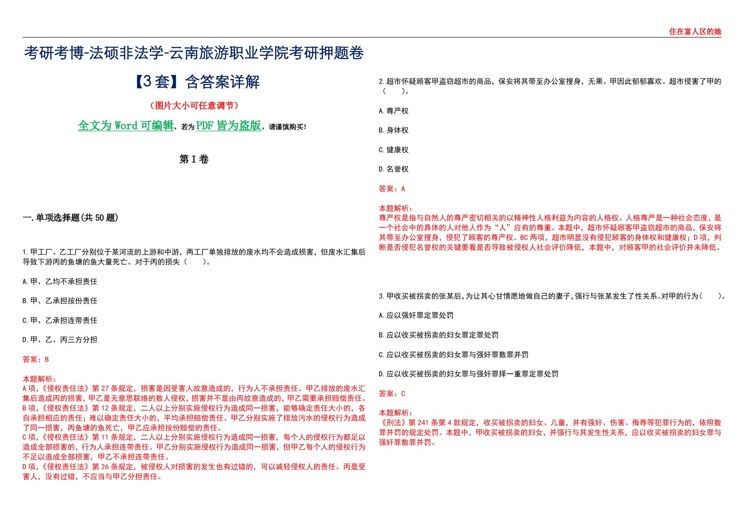Click question 1 text about 甲工厂、乙工厂
The height and width of the screenshot is (526, 744).
[x=194, y=257]
